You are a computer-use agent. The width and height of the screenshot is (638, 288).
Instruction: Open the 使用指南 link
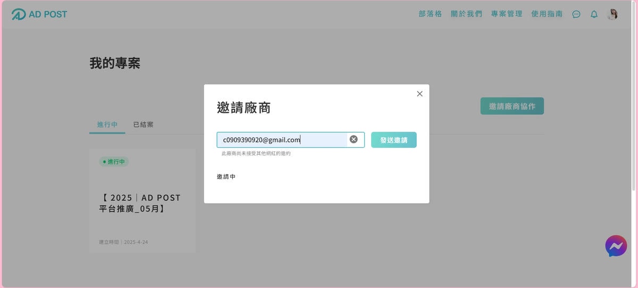547,14
